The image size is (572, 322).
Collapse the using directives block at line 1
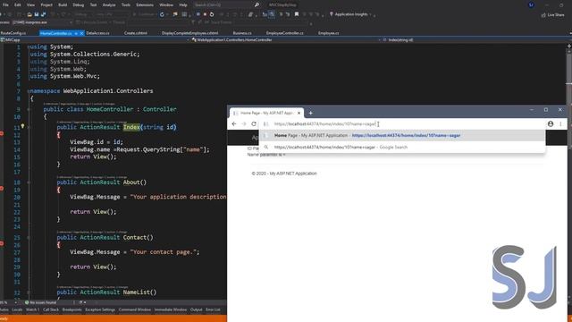[x=29, y=47]
